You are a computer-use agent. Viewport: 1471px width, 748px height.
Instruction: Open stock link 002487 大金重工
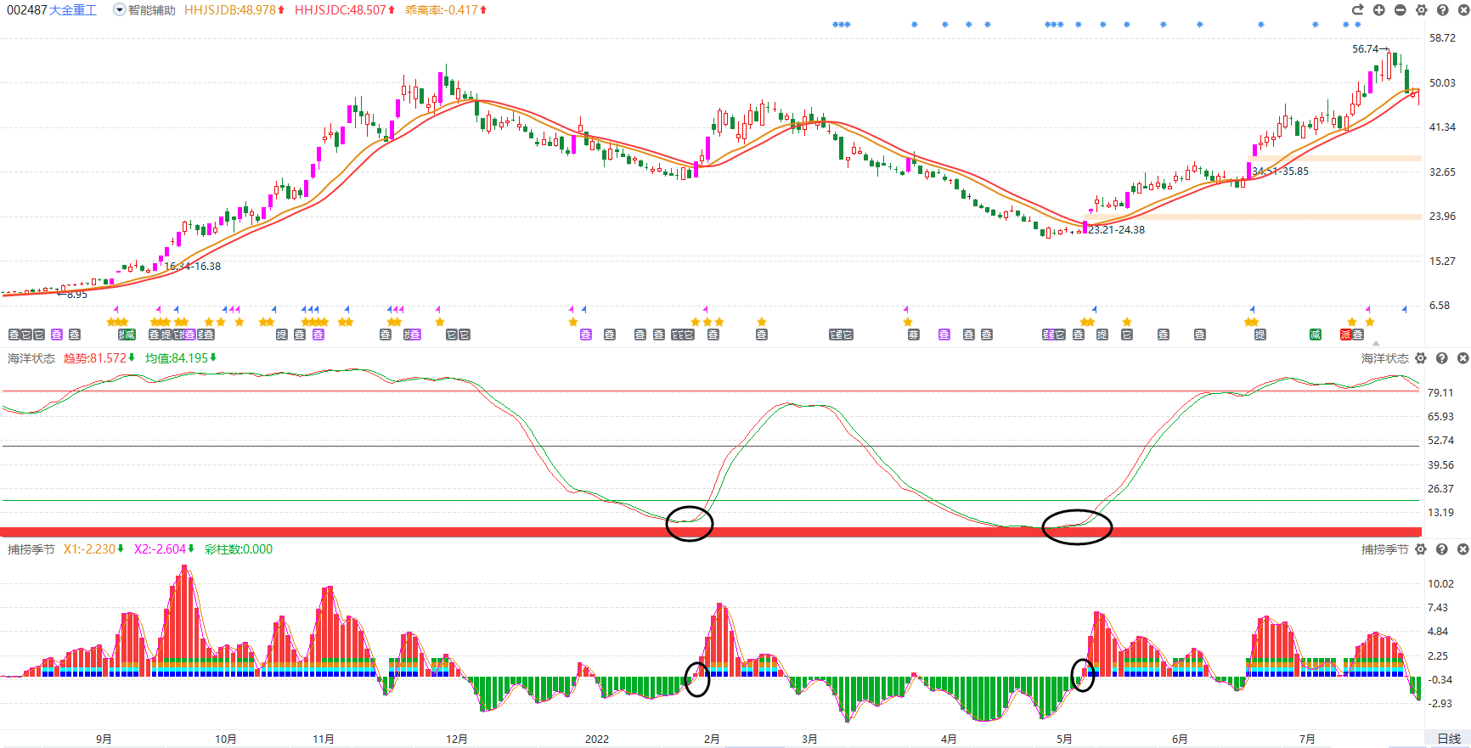(x=52, y=10)
